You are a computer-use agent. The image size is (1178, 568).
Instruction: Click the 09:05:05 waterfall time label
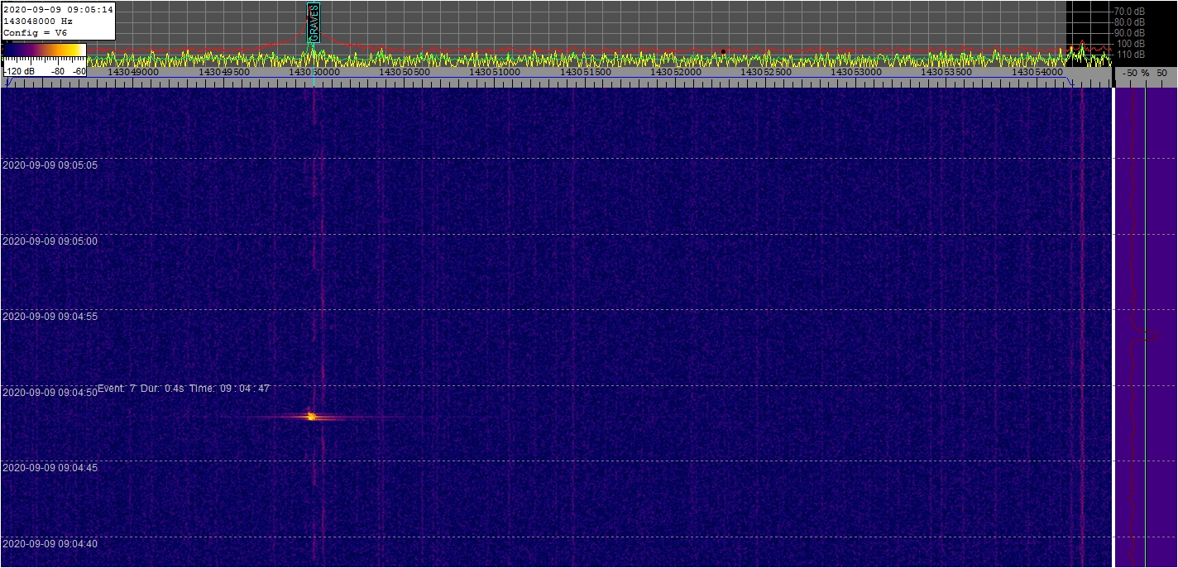pyautogui.click(x=50, y=165)
